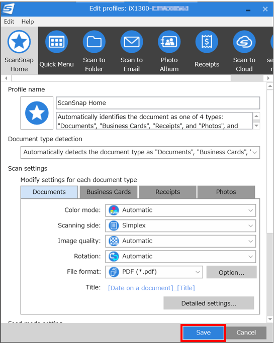Open the Help menu
The height and width of the screenshot is (344, 275).
(x=28, y=22)
